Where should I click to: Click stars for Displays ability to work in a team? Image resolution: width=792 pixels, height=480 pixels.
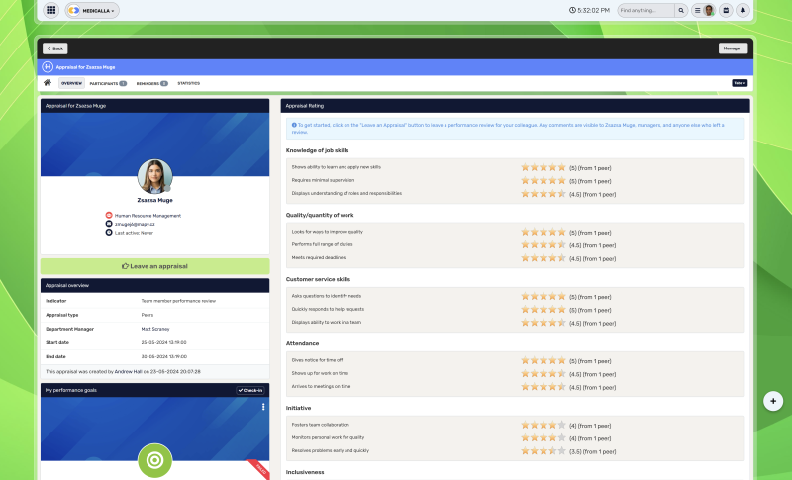click(x=544, y=323)
